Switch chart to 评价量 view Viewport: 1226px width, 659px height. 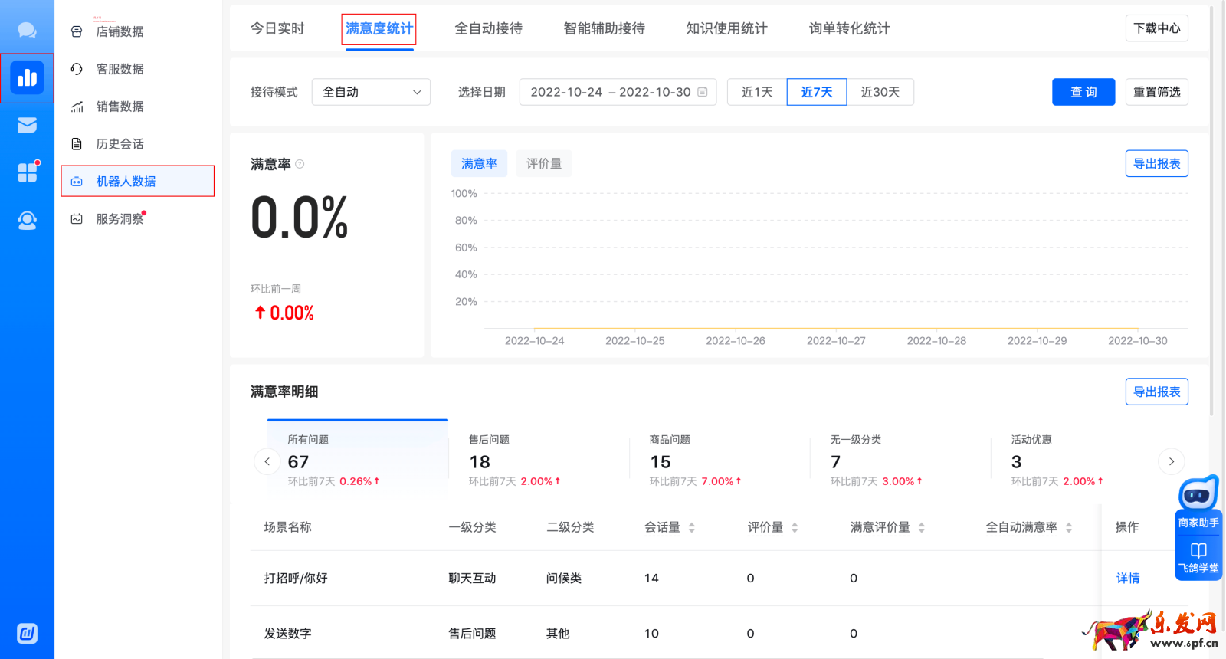point(543,164)
